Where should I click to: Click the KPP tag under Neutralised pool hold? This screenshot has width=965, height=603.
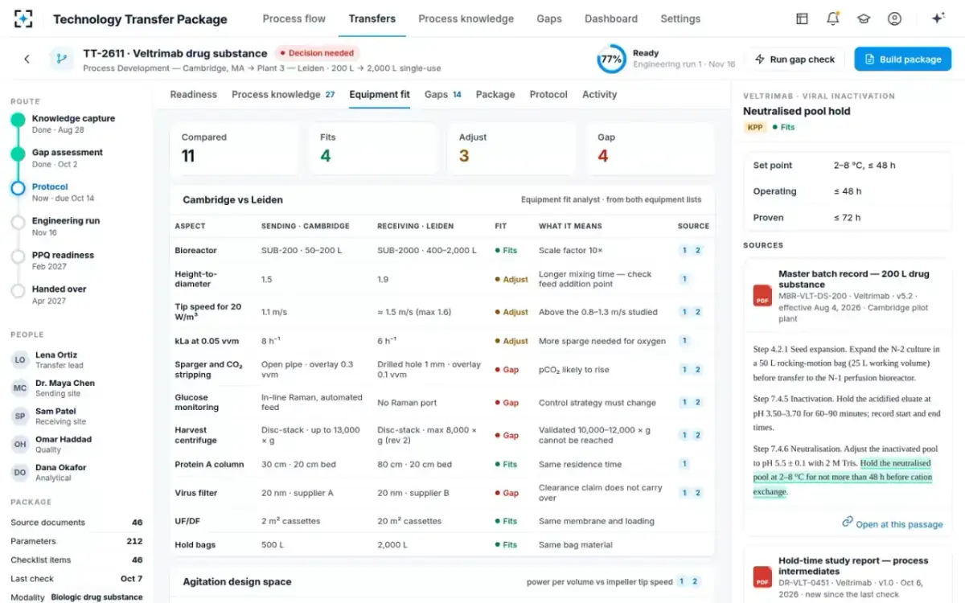(x=754, y=127)
